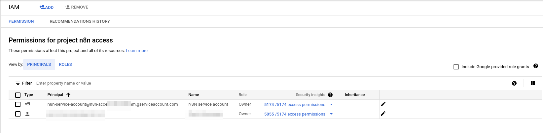
Task: Click the edit pencil for the second Owner row
Action: [x=383, y=114]
